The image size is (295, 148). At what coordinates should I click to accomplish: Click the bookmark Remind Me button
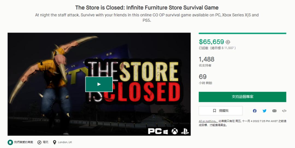tap(220, 111)
